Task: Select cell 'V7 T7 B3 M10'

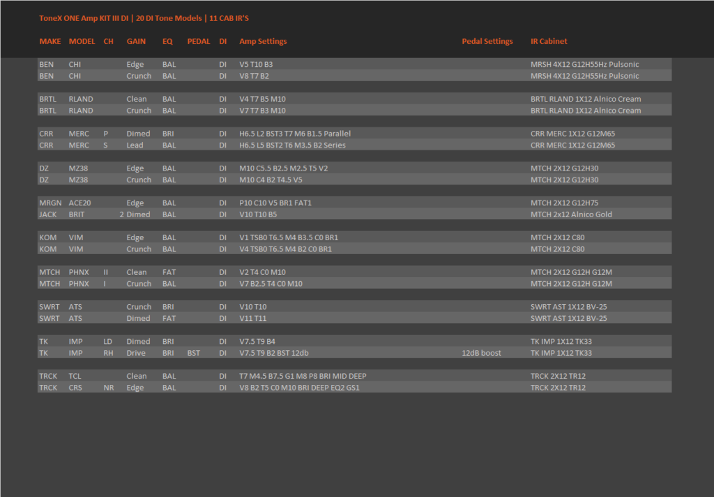Action: [x=263, y=111]
